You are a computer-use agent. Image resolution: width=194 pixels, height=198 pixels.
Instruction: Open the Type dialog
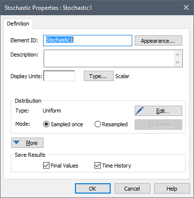(x=98, y=76)
